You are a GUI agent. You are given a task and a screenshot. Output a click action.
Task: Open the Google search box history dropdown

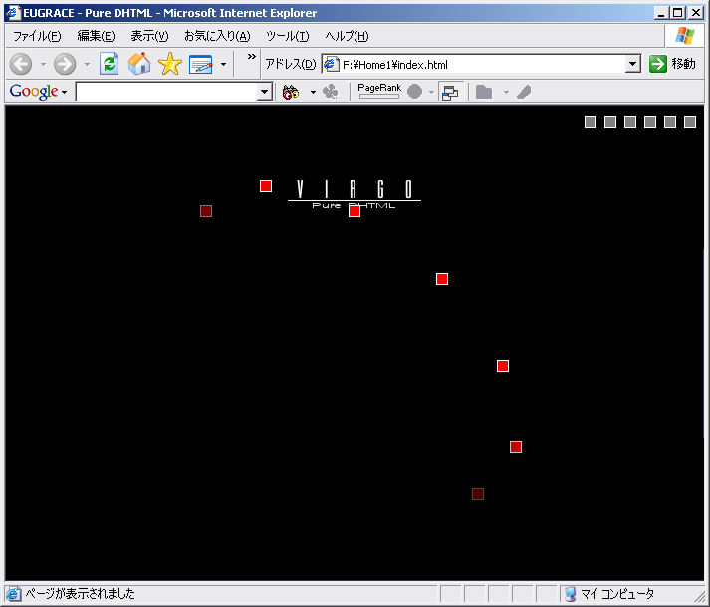tap(264, 92)
